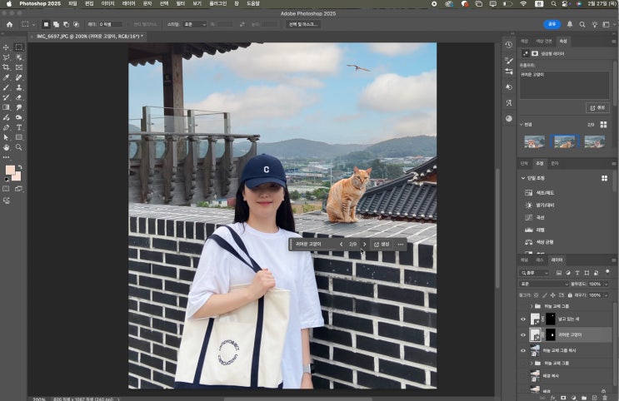Open the 필터 menu
Screen dimensions: 619x401
click(x=181, y=3)
